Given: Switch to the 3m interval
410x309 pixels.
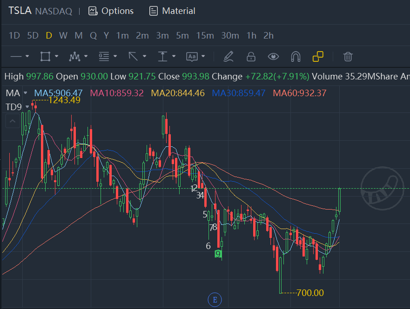Looking at the screenshot, I should click(x=162, y=35).
